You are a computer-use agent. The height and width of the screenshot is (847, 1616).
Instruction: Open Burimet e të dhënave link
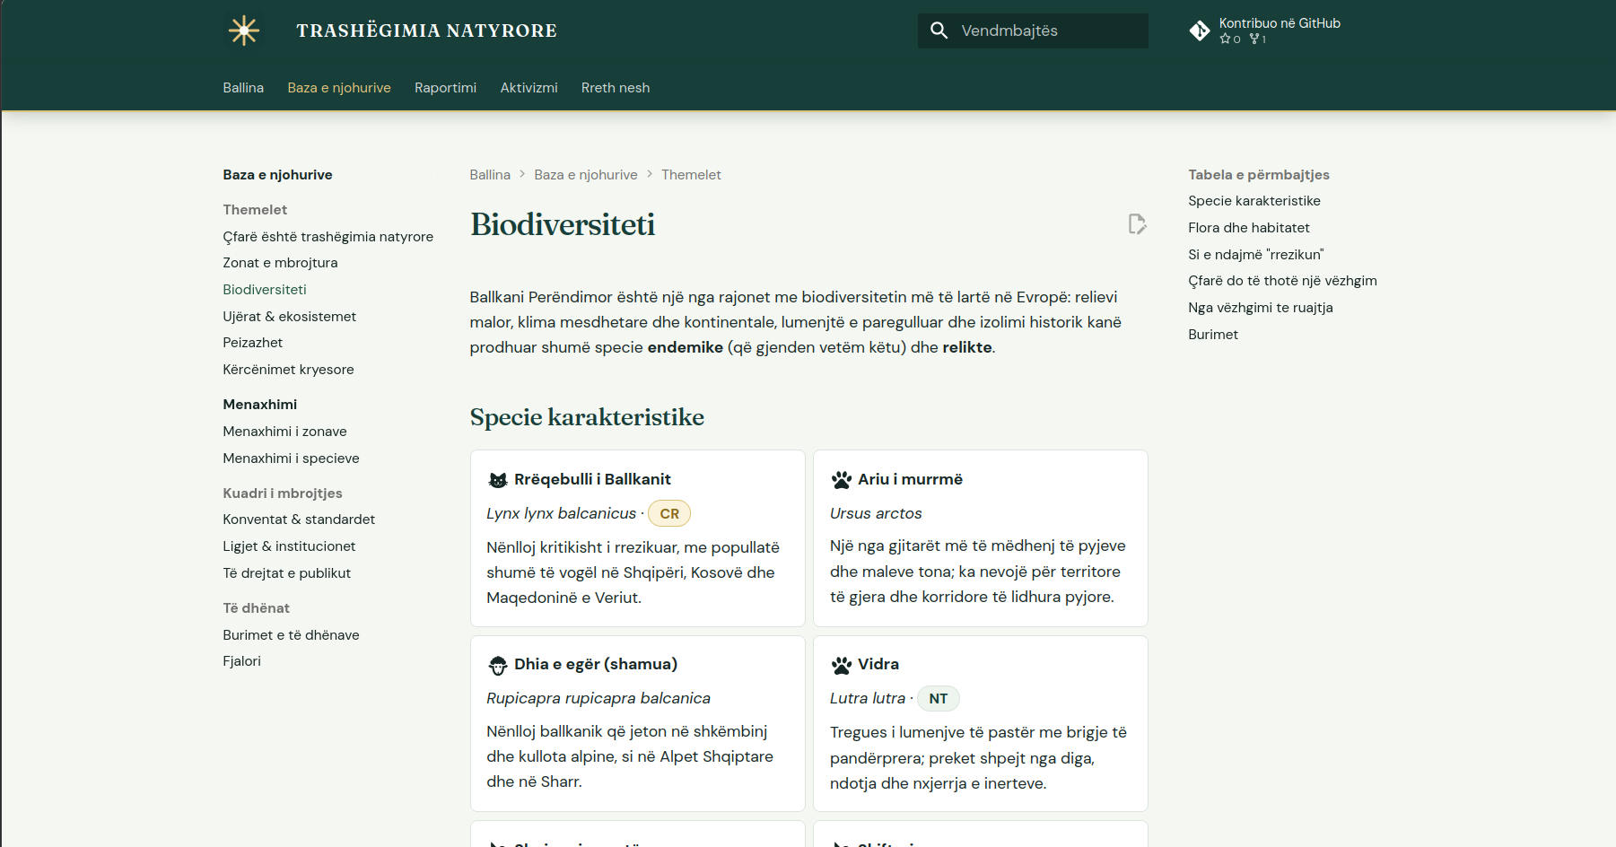(292, 635)
